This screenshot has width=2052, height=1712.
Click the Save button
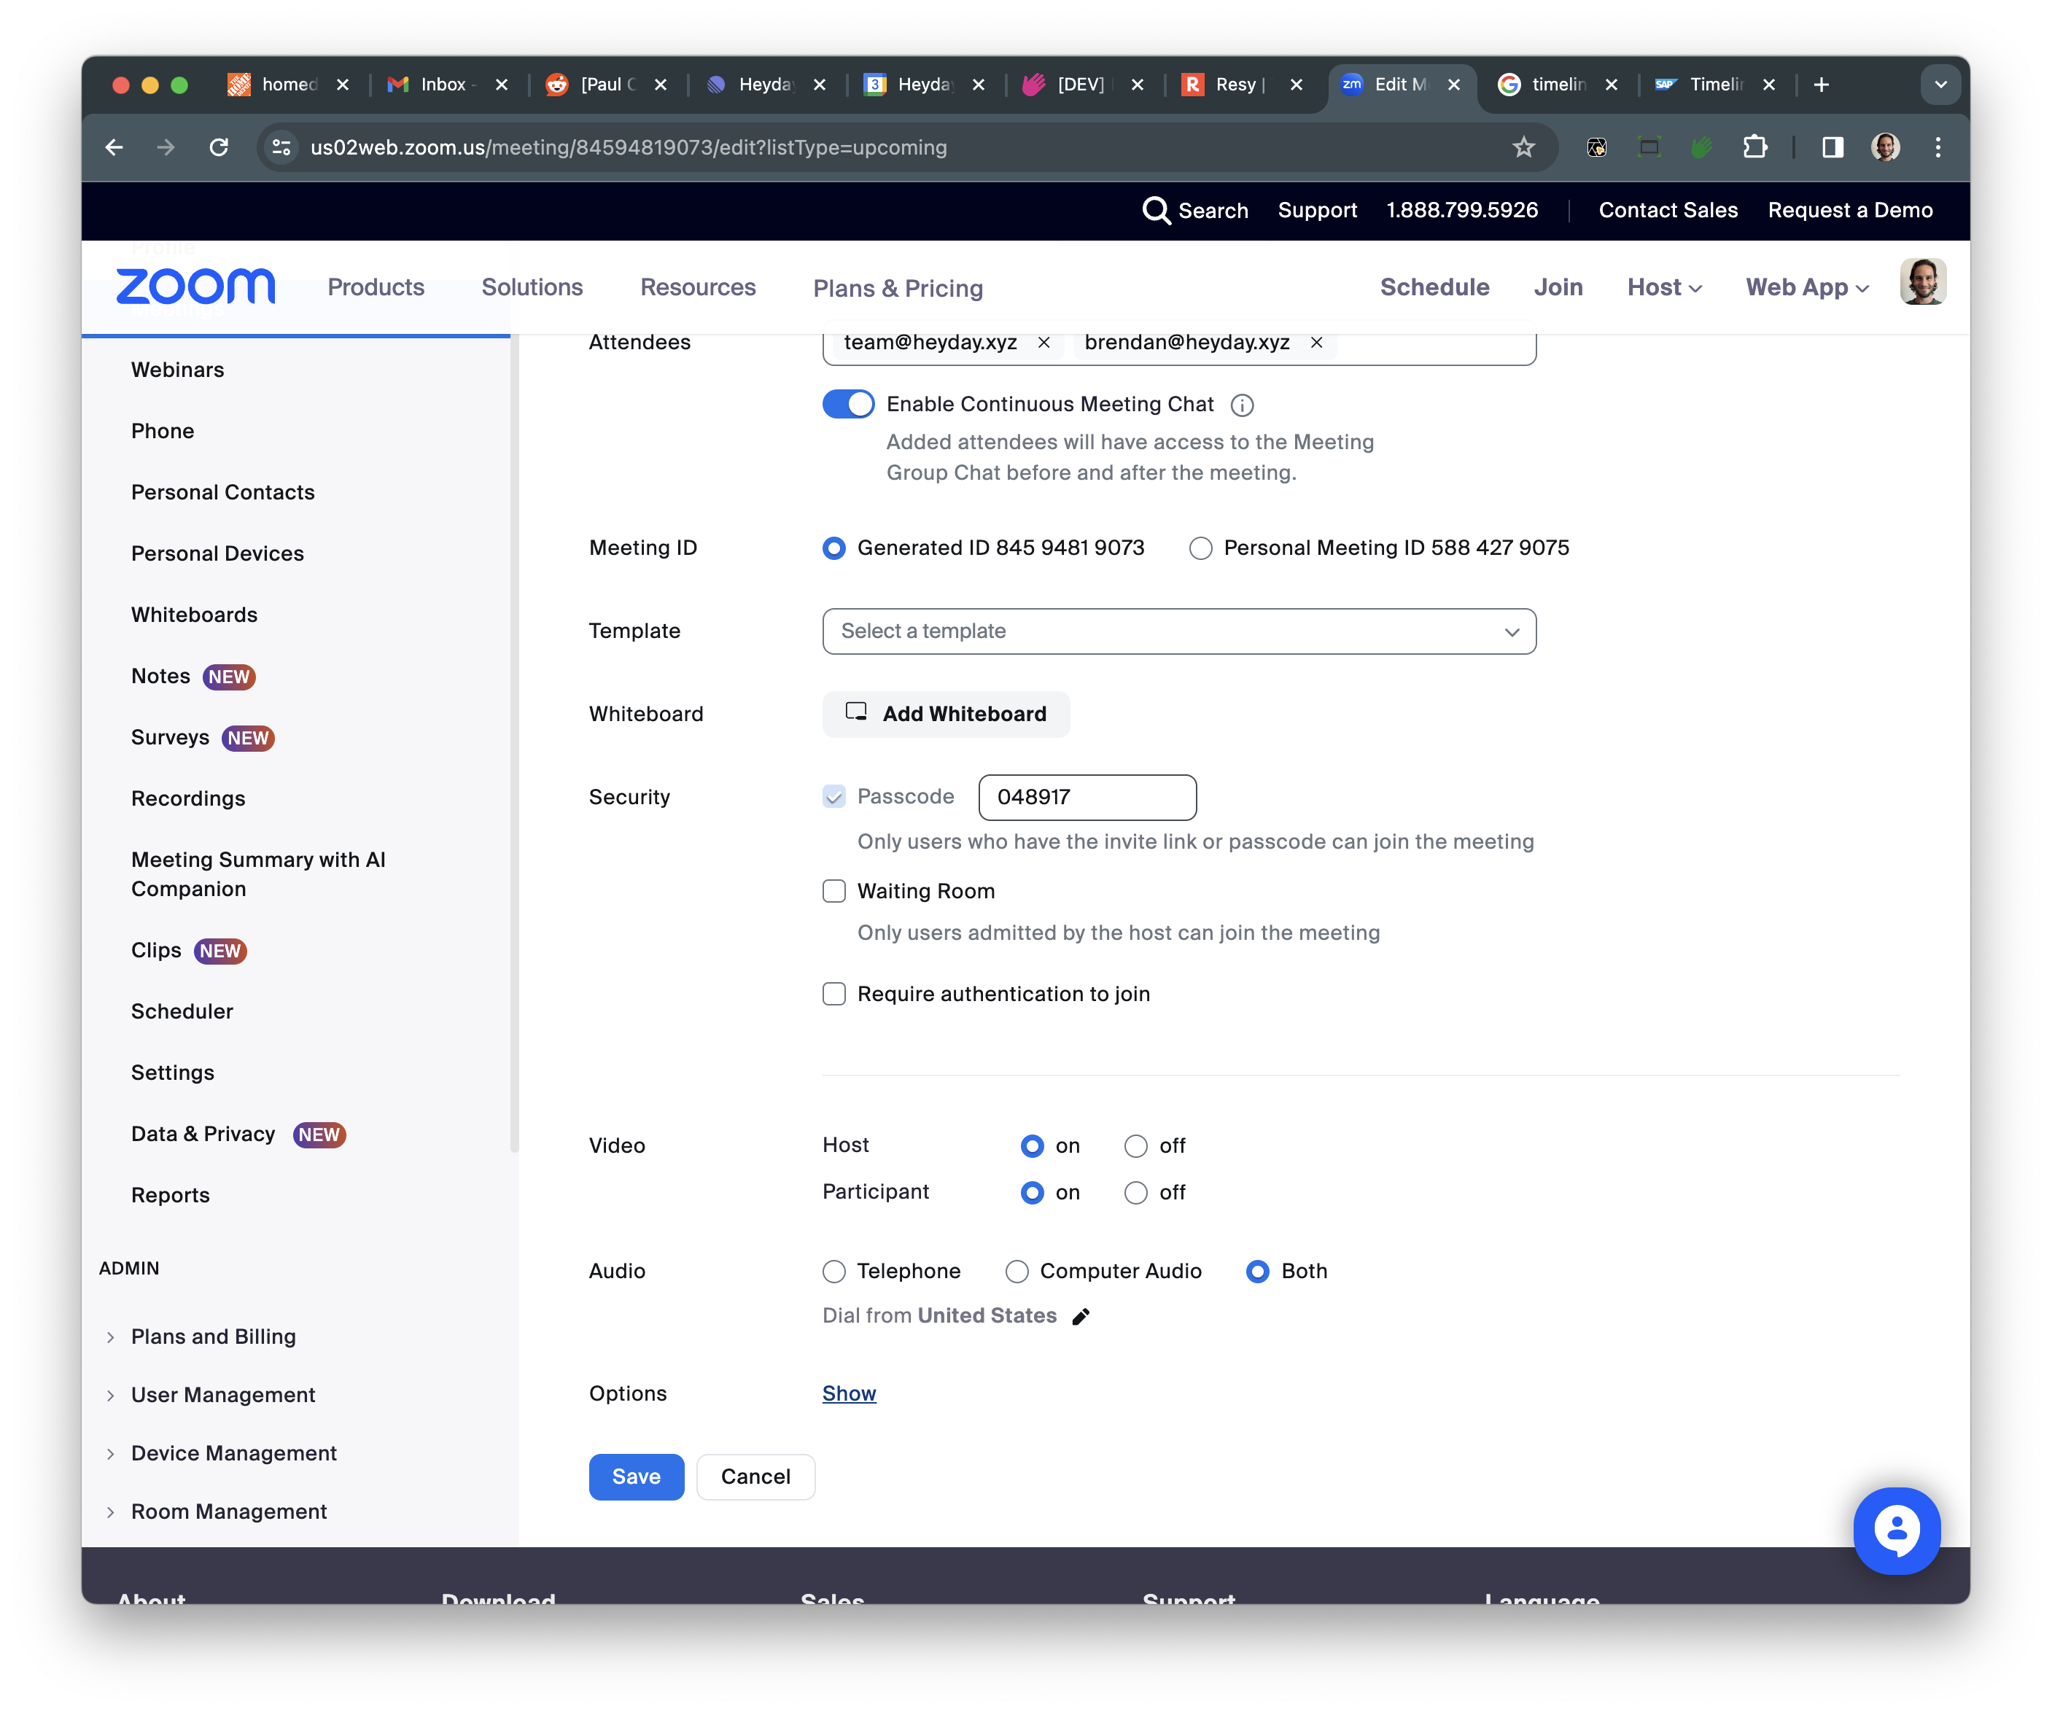(636, 1476)
